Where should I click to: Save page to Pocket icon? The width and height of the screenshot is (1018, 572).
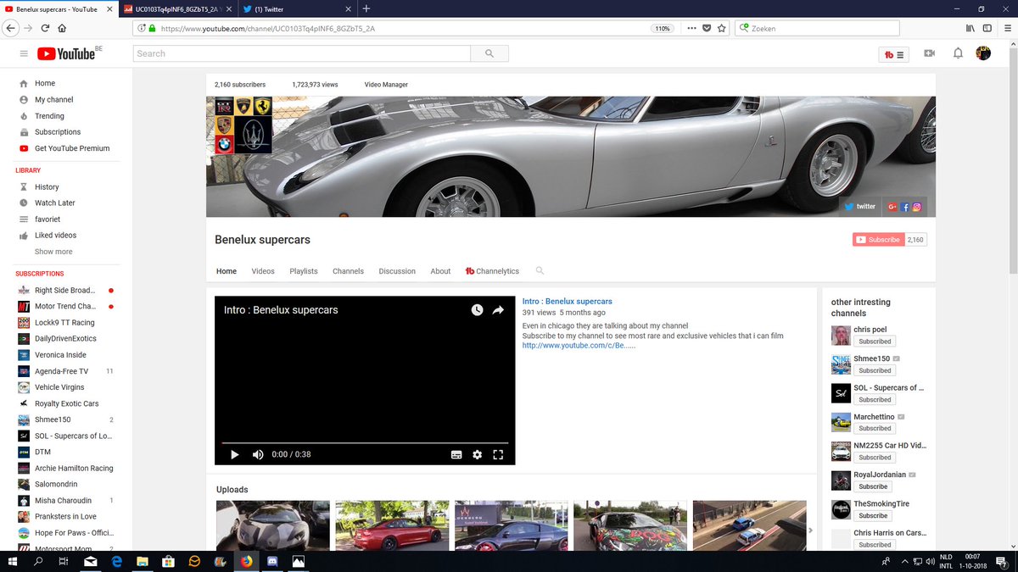[x=707, y=28]
